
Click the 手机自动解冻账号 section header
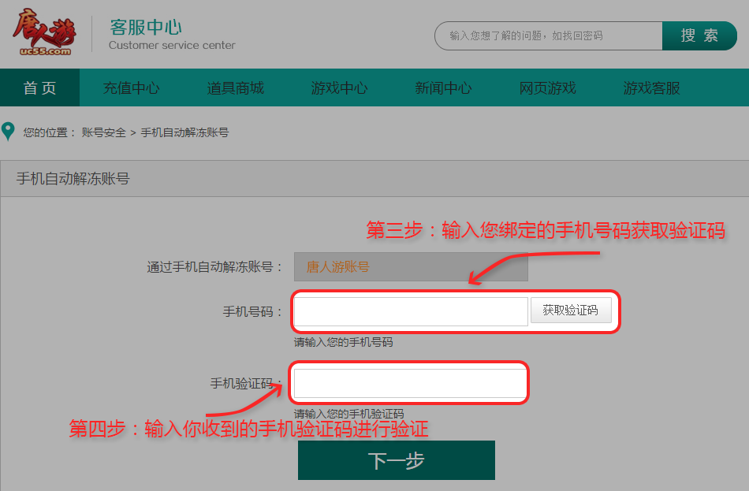click(x=73, y=179)
